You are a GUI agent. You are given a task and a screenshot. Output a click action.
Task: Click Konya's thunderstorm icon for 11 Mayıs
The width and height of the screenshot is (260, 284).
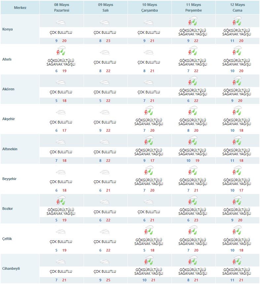(x=193, y=22)
